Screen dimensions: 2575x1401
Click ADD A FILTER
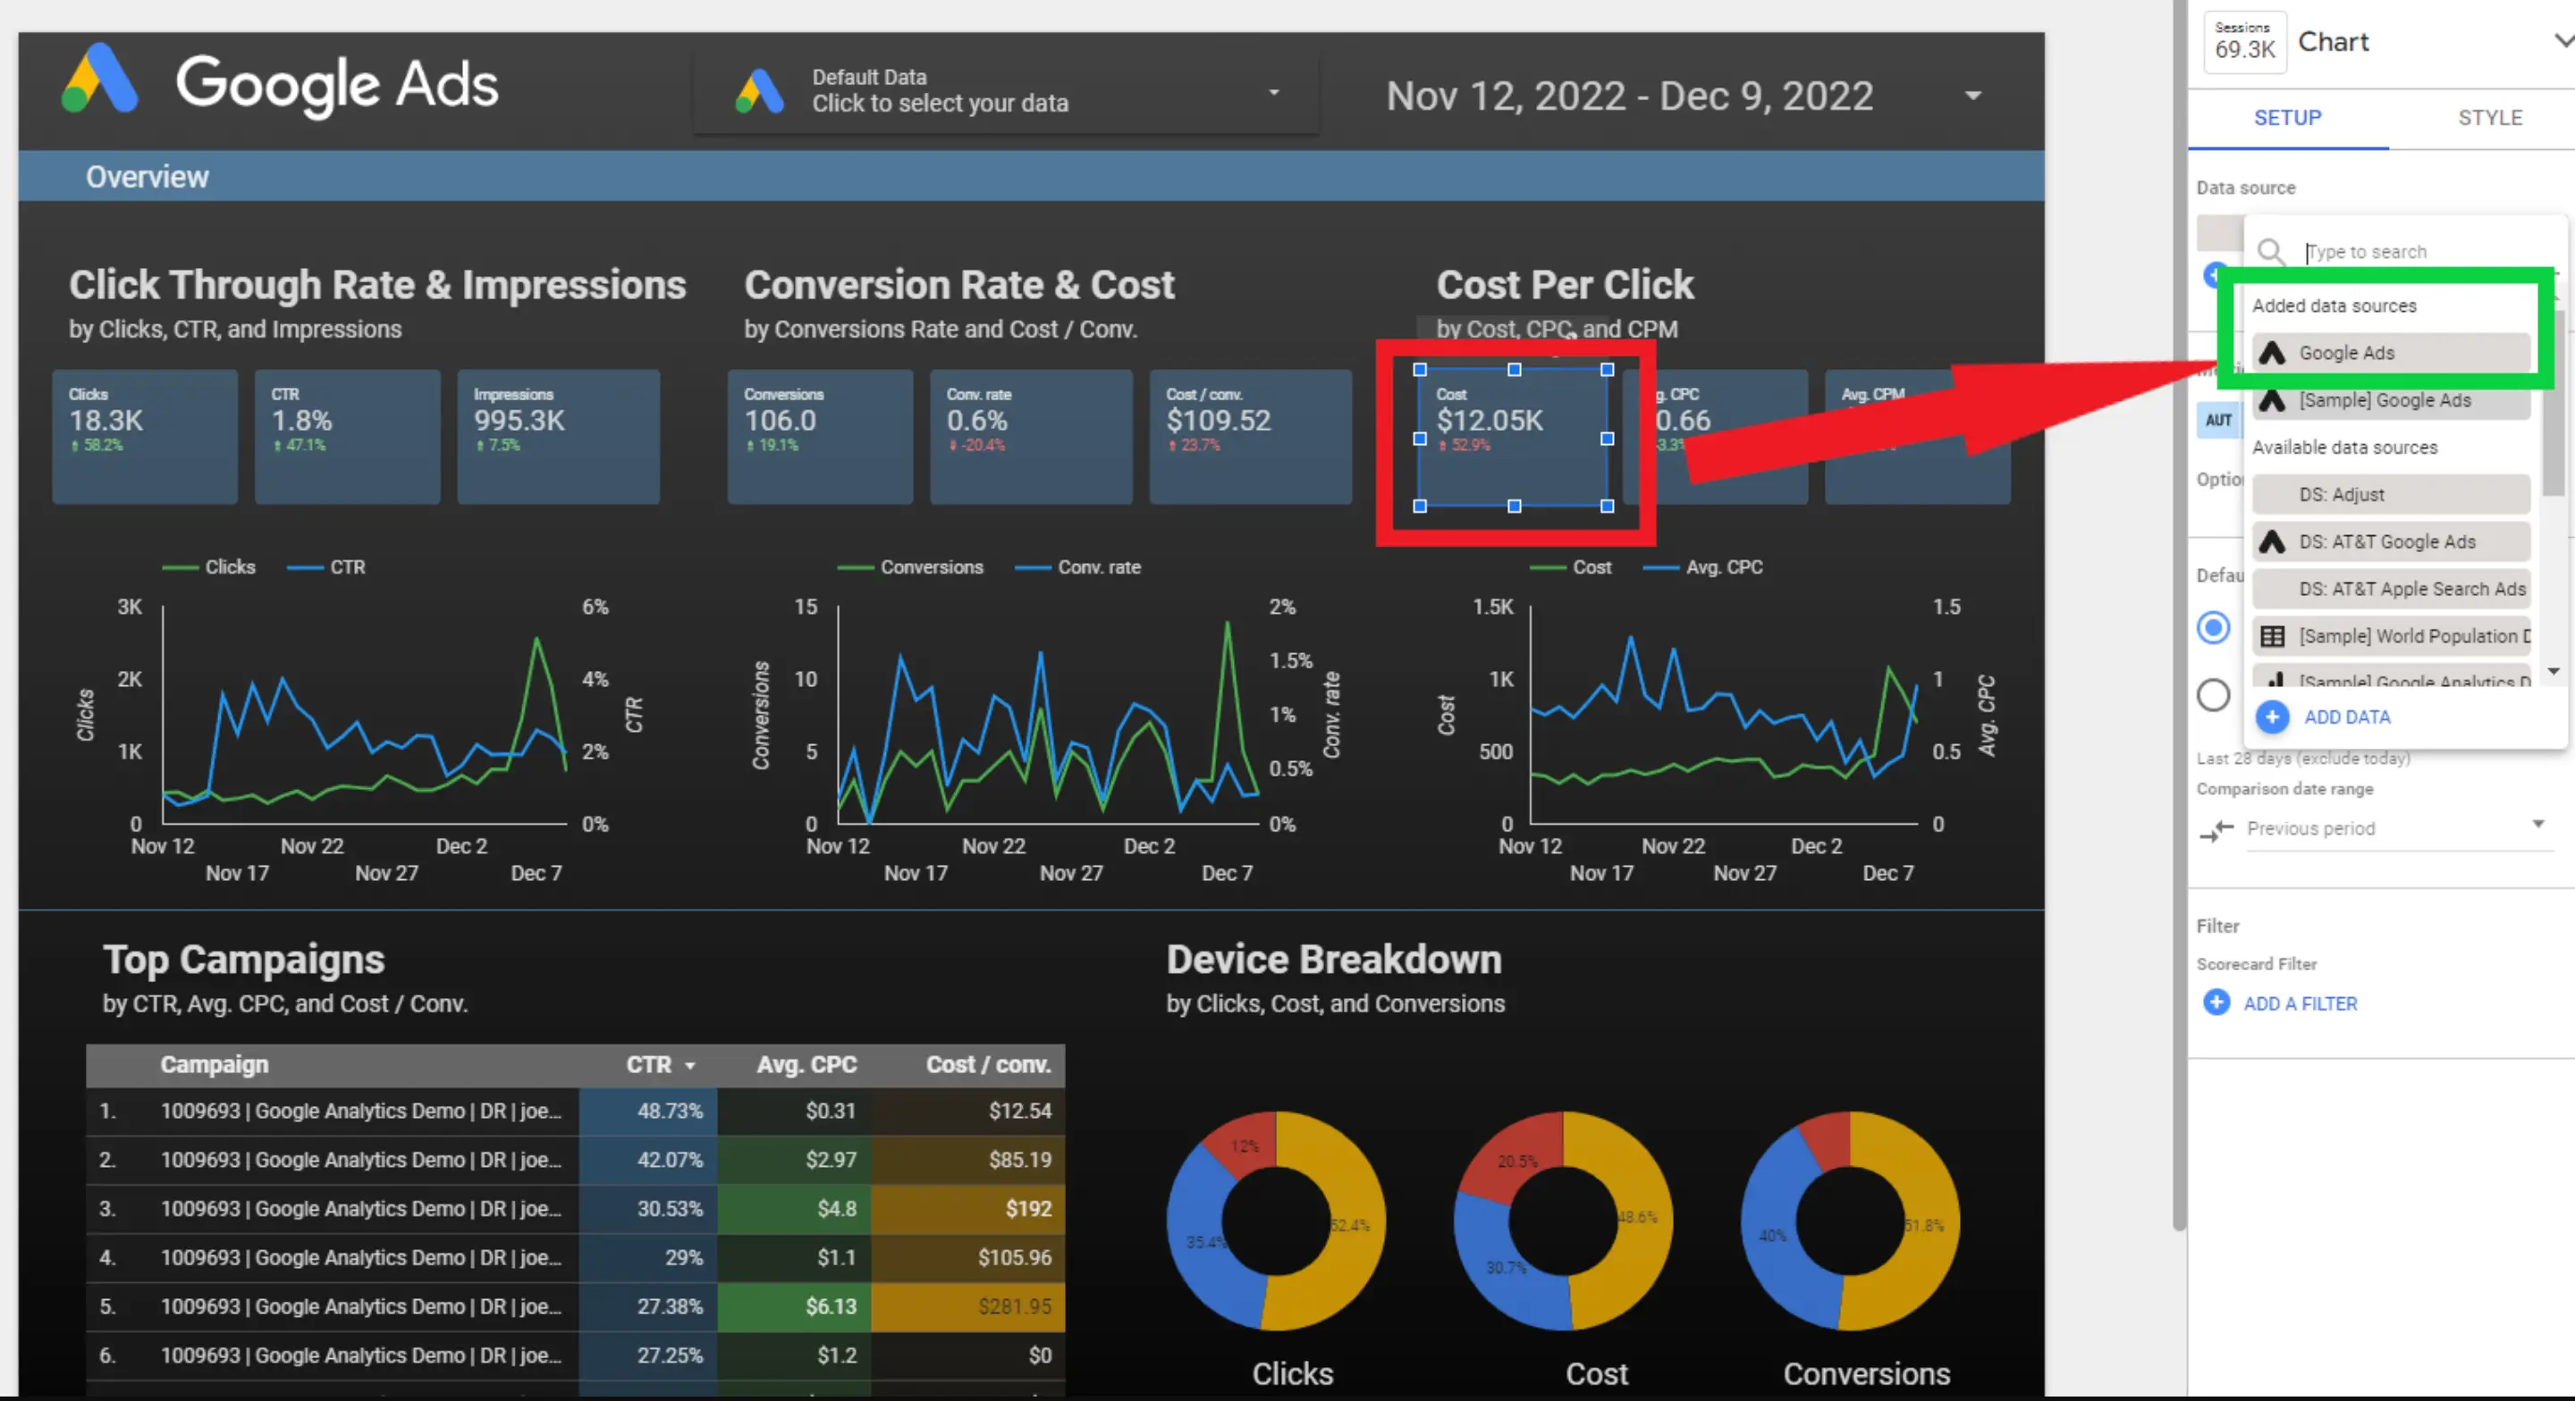click(2299, 1003)
